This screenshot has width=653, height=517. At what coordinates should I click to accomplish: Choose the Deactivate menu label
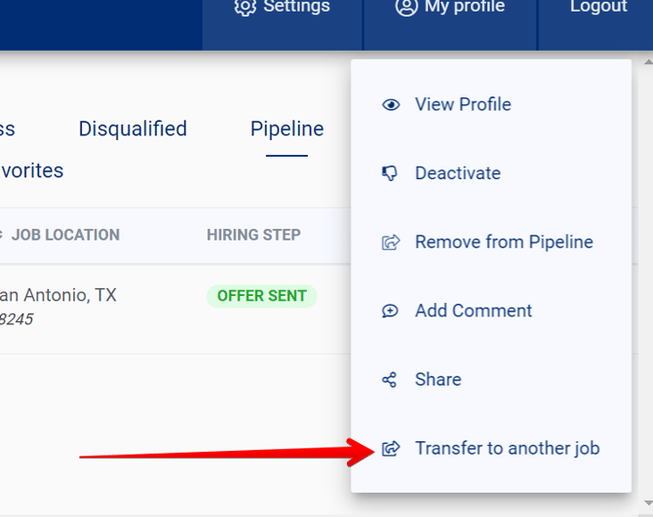457,173
